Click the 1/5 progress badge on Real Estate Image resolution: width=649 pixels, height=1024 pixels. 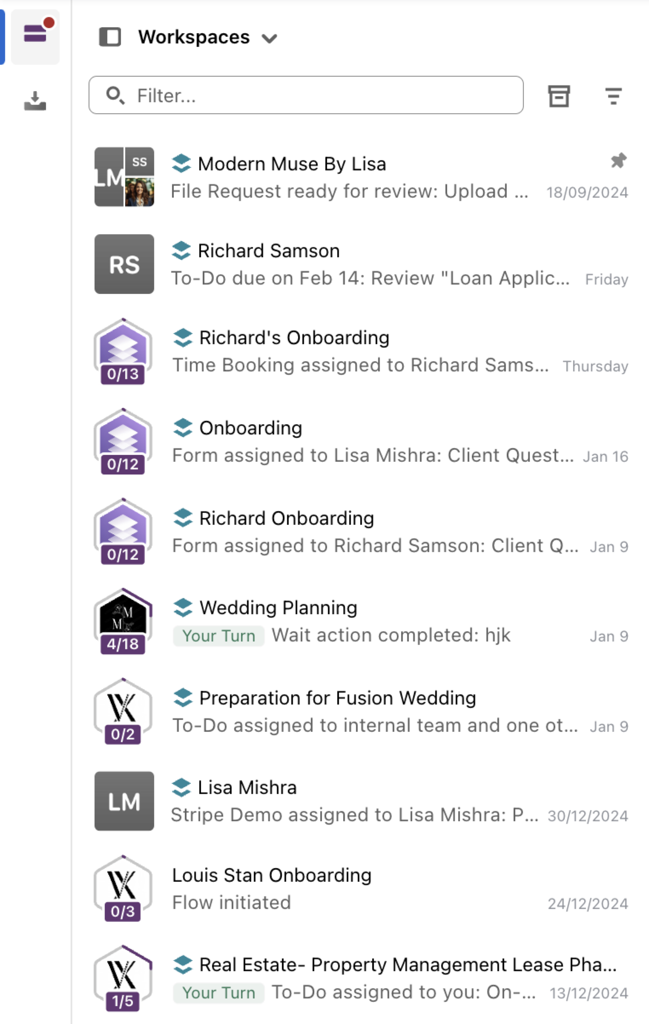click(123, 1001)
